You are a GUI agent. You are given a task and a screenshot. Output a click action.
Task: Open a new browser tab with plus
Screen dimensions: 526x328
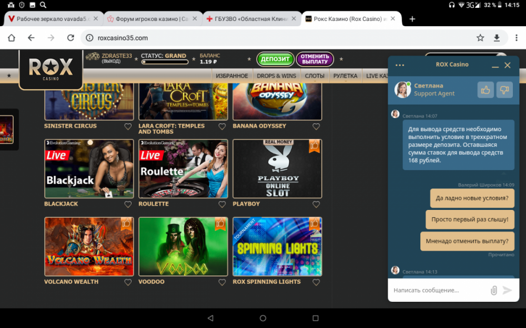click(x=412, y=19)
